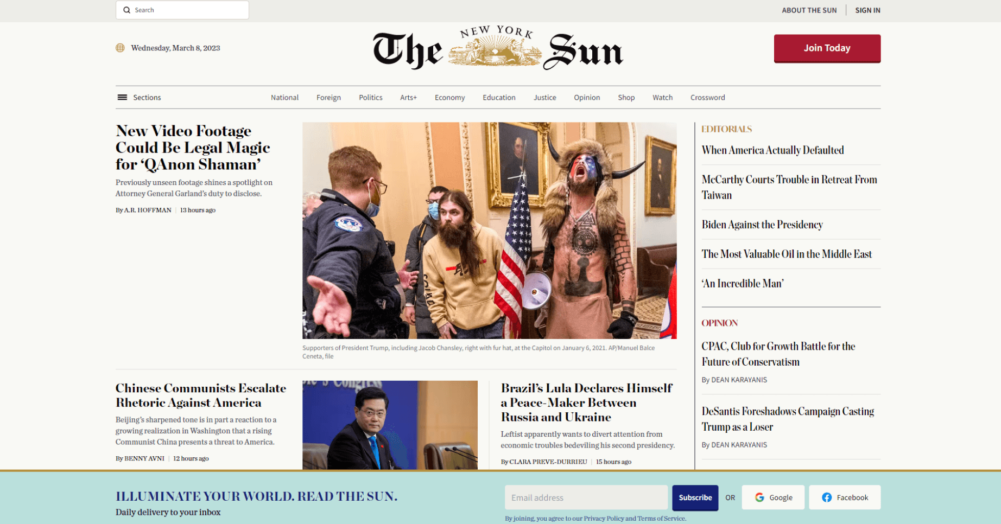The image size is (1001, 524).
Task: Open the Politics section
Action: [371, 98]
